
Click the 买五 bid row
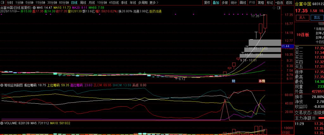[x=309, y=66]
